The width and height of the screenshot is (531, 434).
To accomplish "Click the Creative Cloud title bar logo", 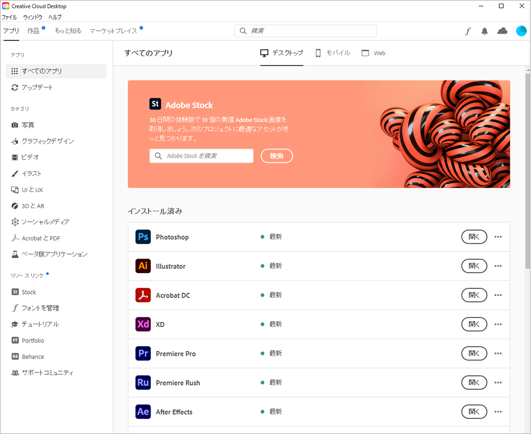I will (x=6, y=6).
